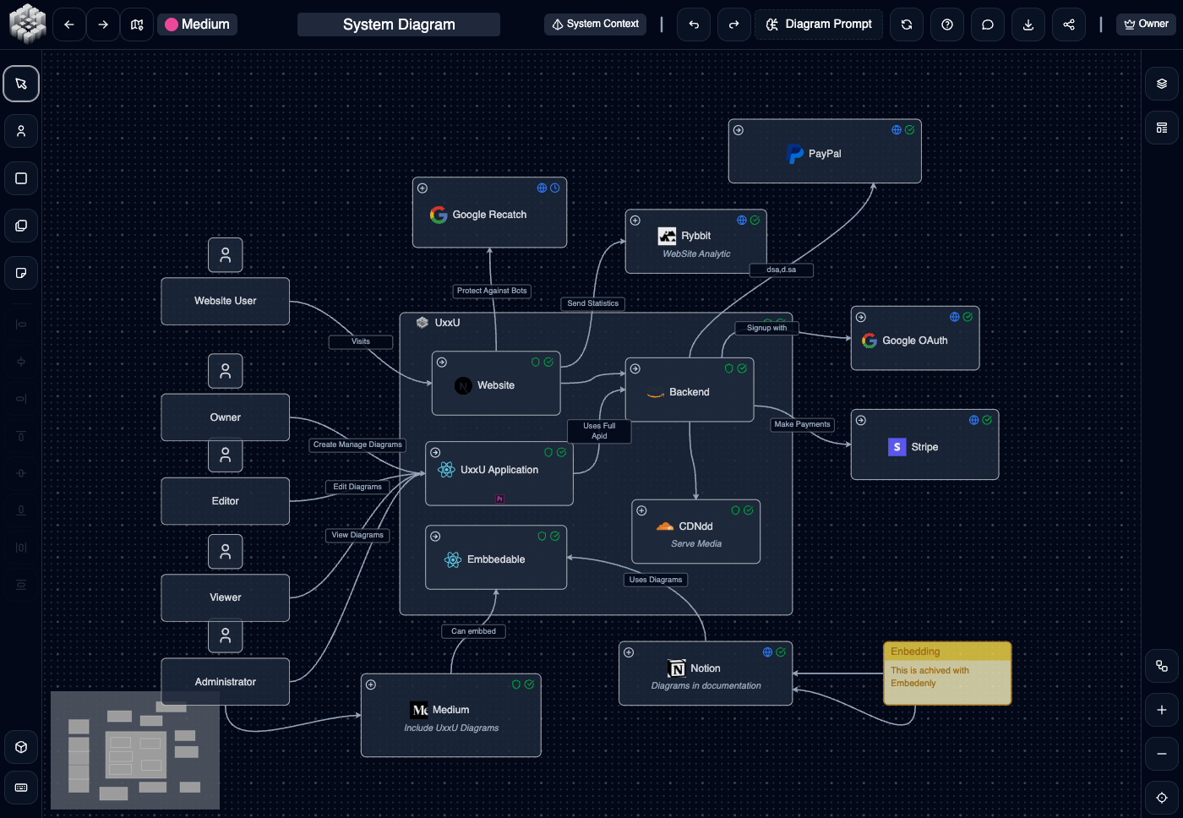Select the 'Protect Against Bots' connection label

click(492, 291)
